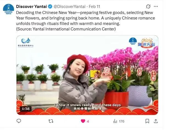Repost this tweet with retweet icon
Screen dimensions: 170x130
[51, 121]
